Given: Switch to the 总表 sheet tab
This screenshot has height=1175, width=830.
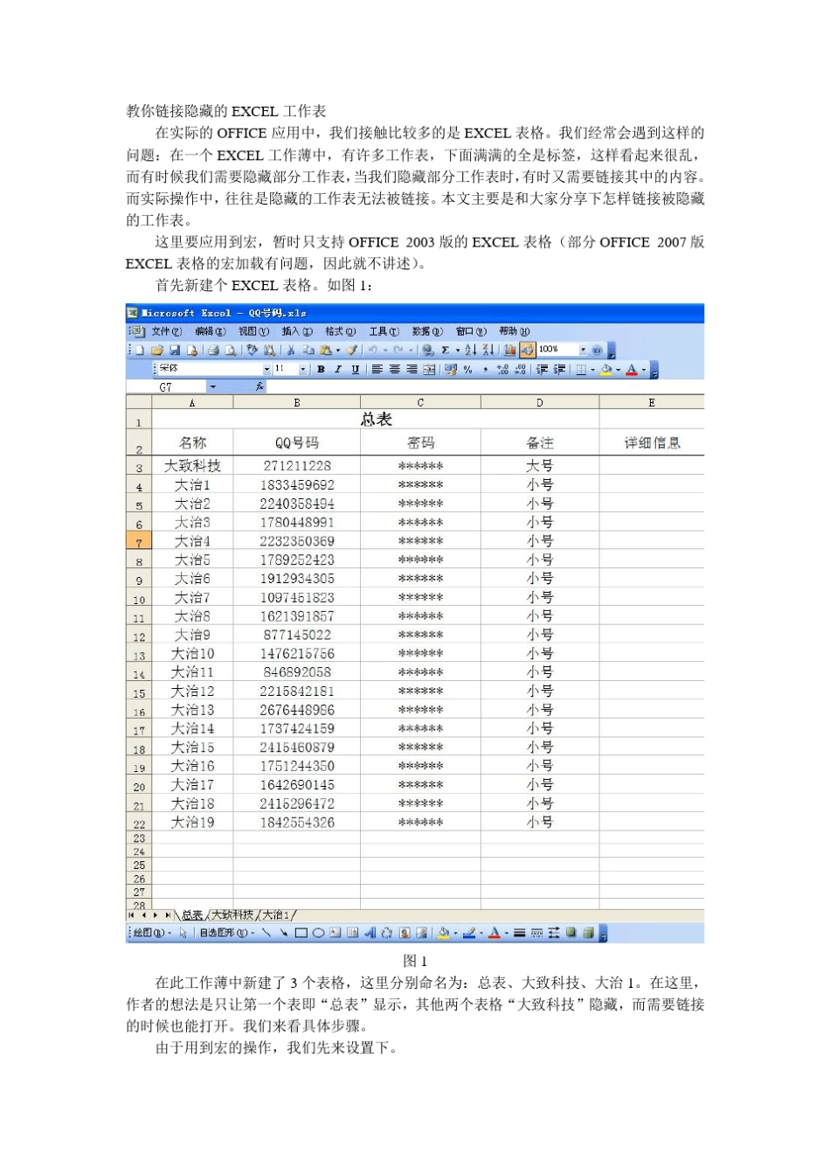Looking at the screenshot, I should pyautogui.click(x=192, y=915).
